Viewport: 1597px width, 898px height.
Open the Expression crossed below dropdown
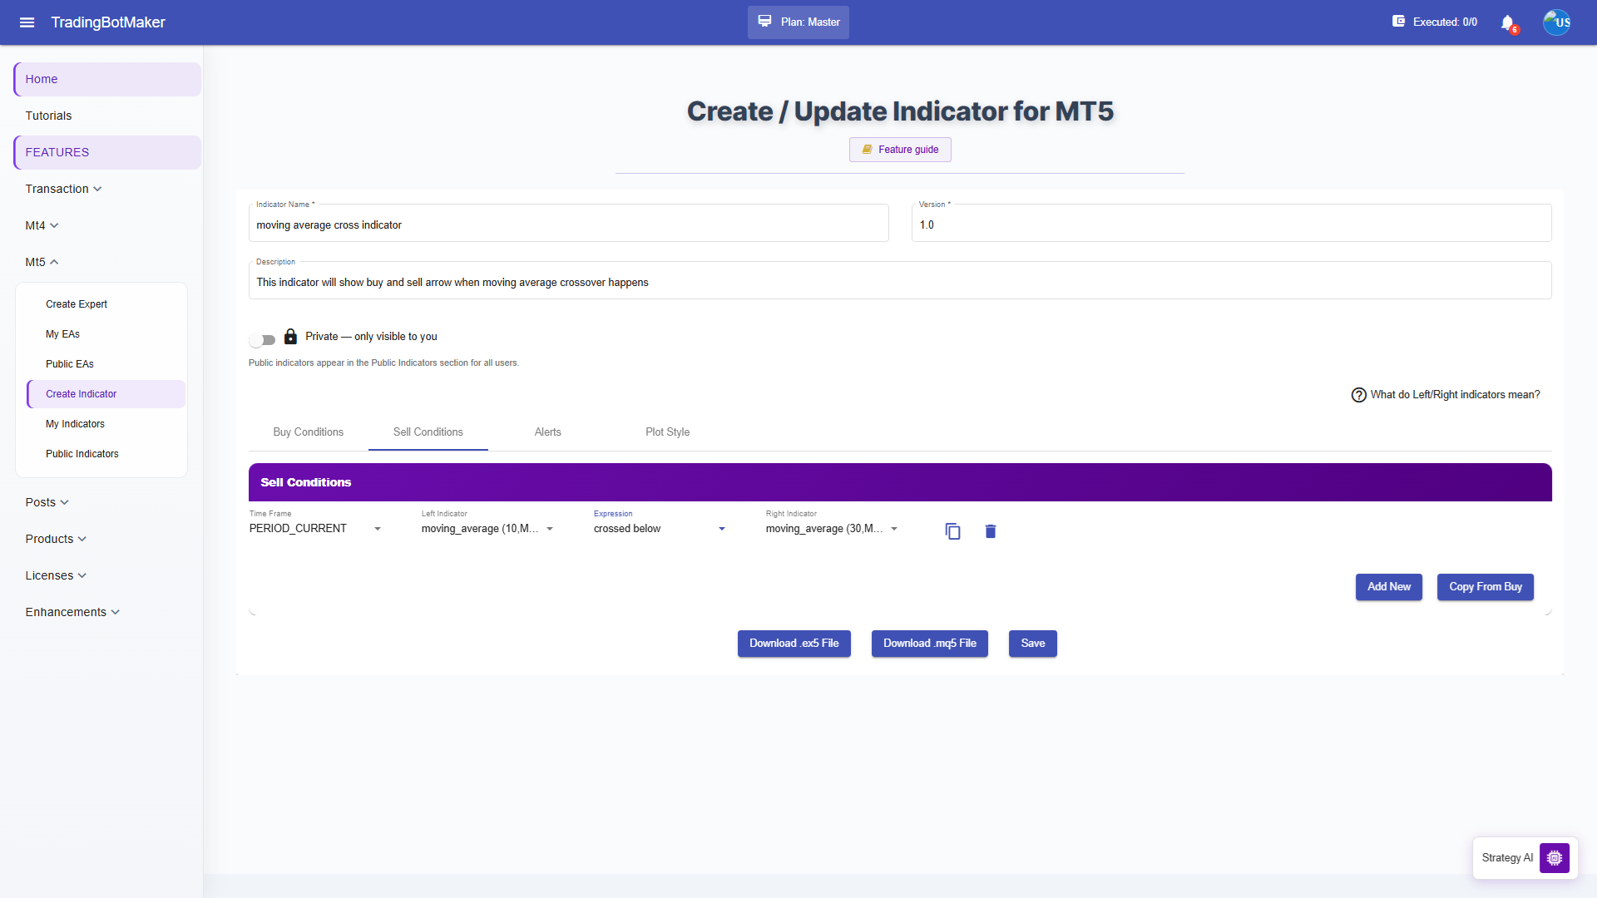pos(660,529)
